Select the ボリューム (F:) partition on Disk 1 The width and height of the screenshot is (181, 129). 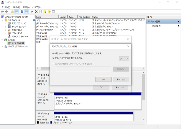click(x=98, y=101)
